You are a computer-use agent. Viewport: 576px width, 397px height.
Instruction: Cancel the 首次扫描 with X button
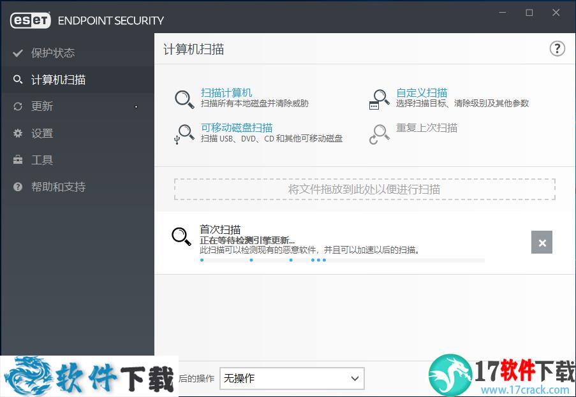click(542, 242)
